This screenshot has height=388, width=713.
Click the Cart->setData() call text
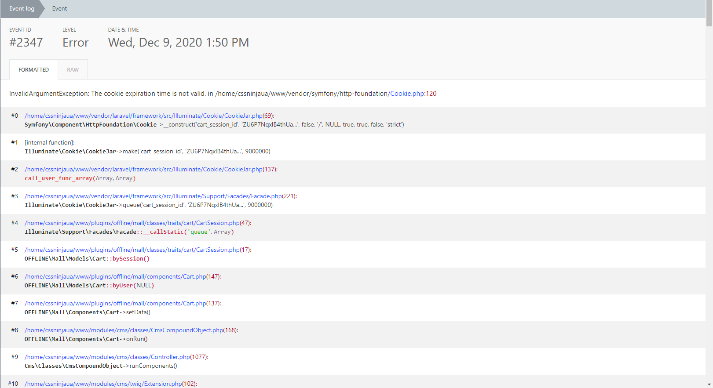[88, 312]
